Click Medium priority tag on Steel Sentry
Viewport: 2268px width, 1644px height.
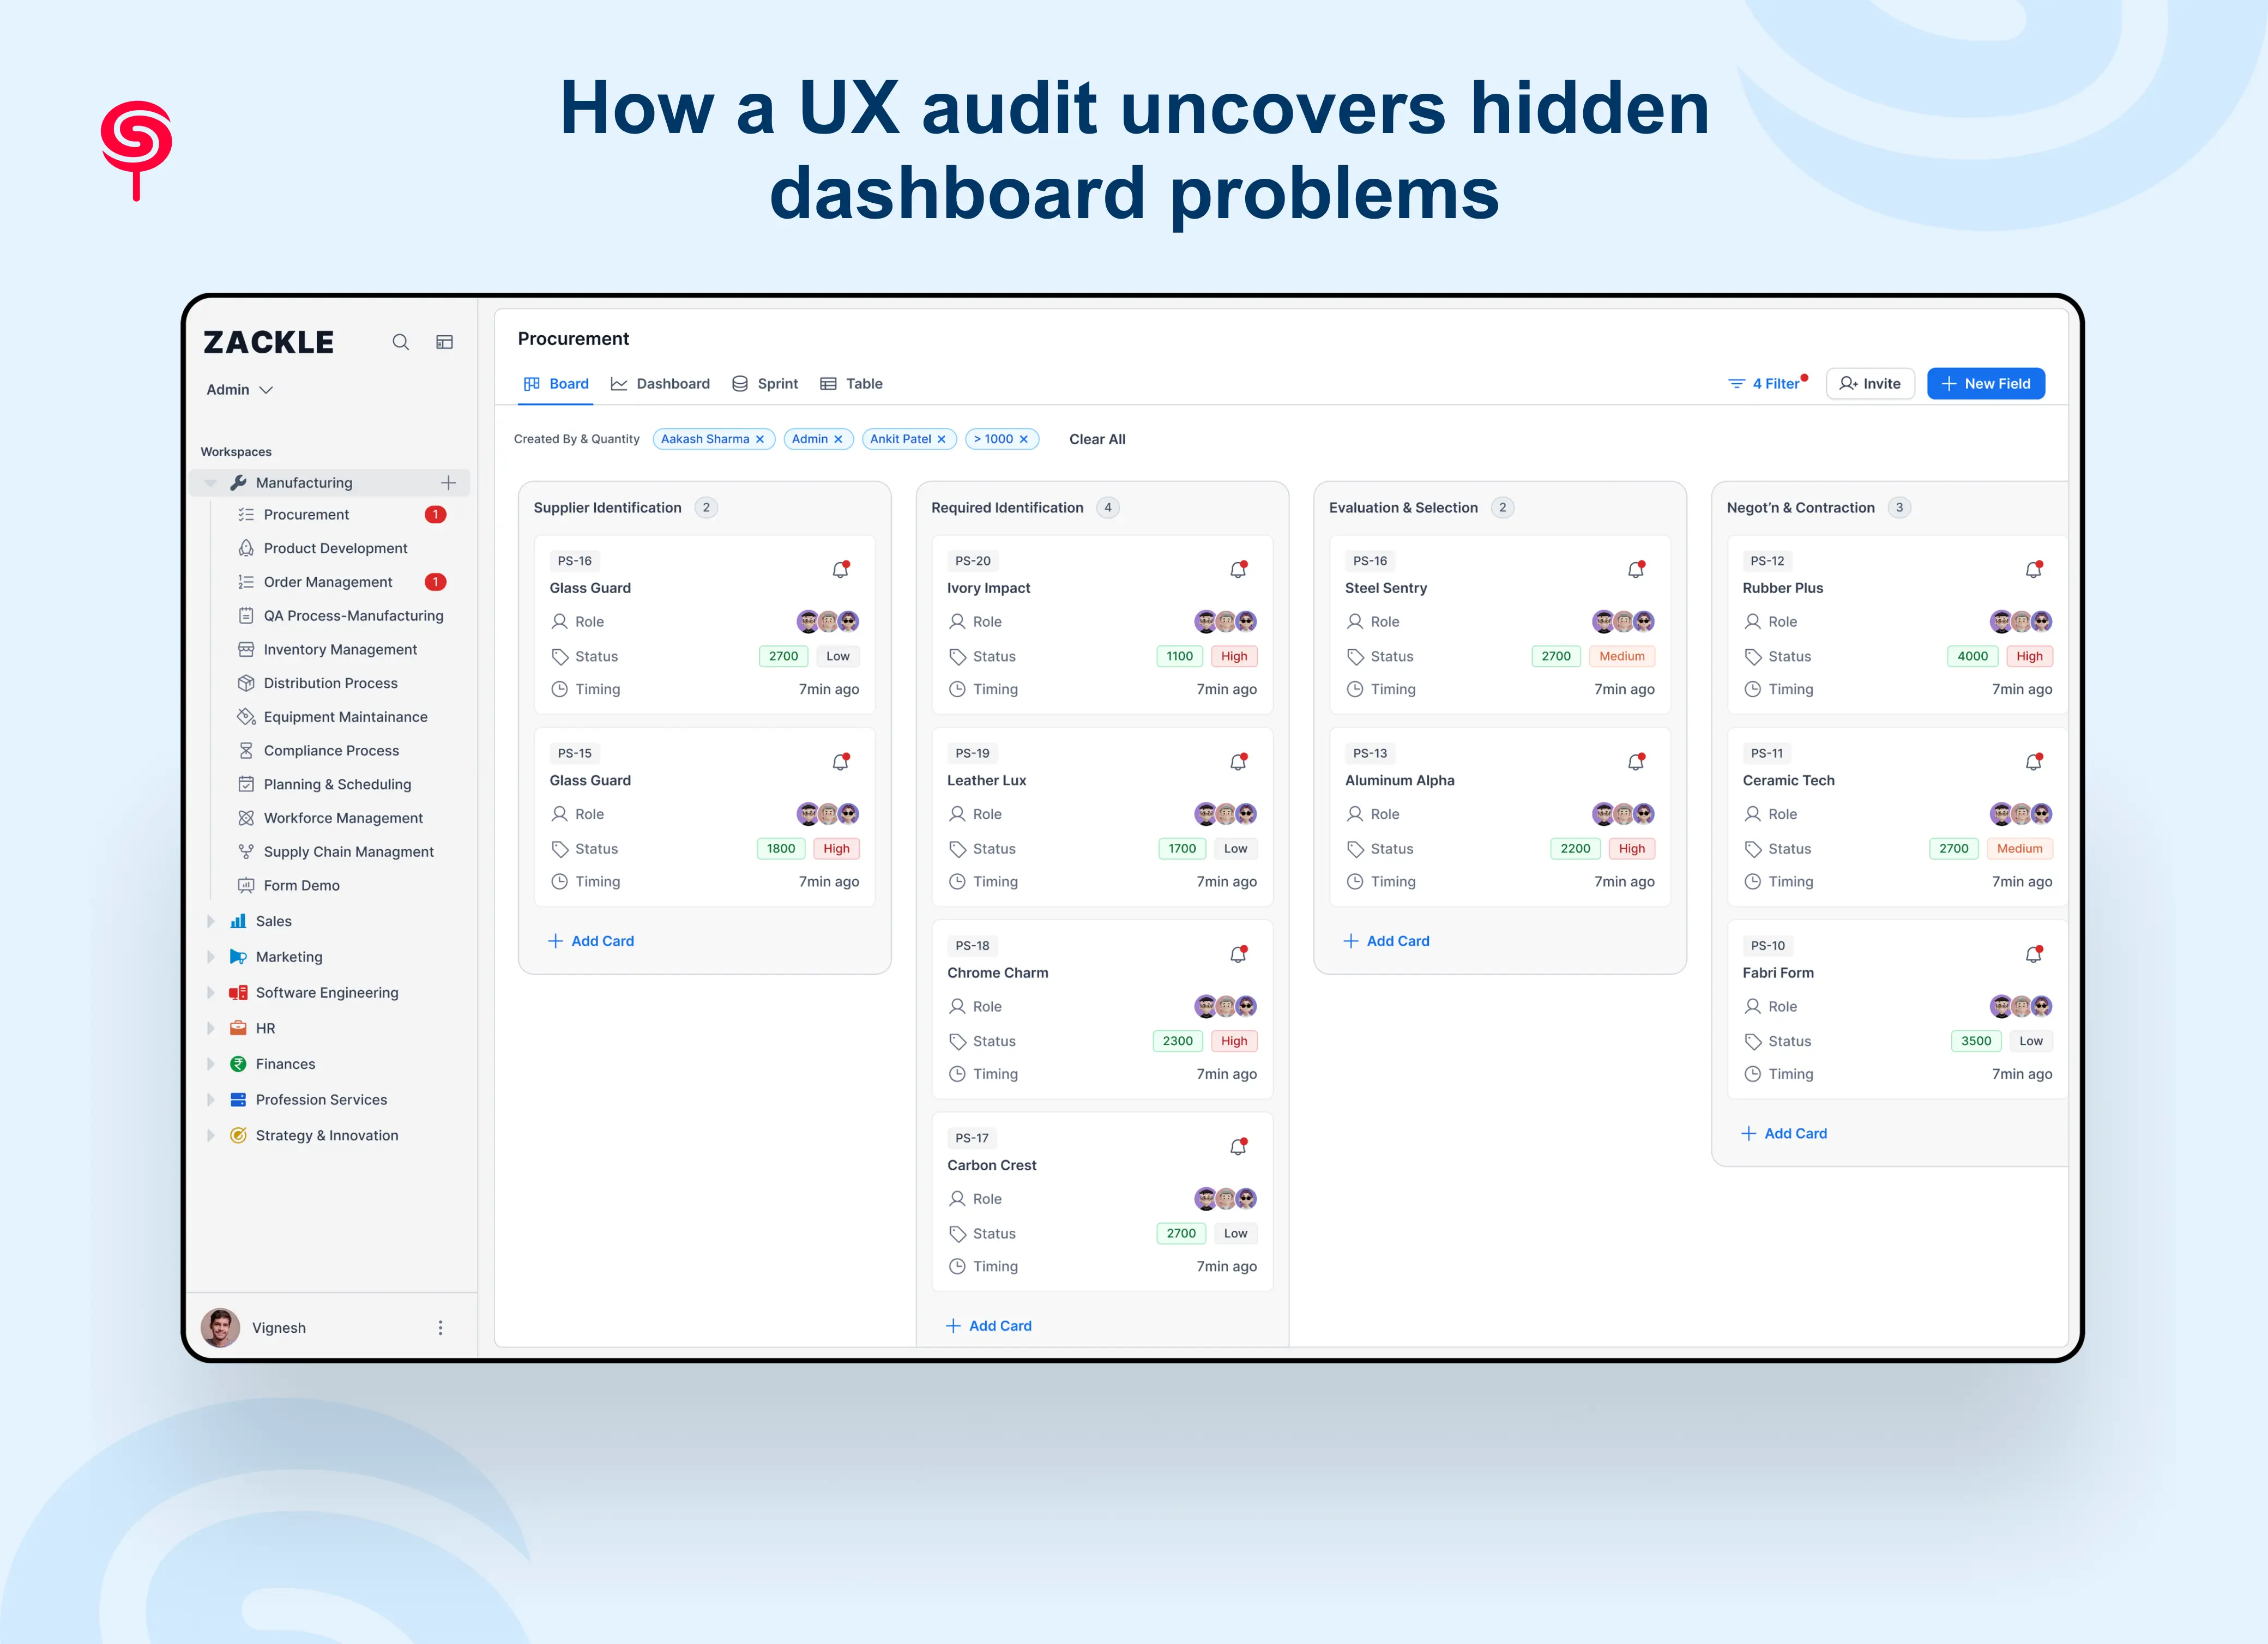tap(1622, 656)
